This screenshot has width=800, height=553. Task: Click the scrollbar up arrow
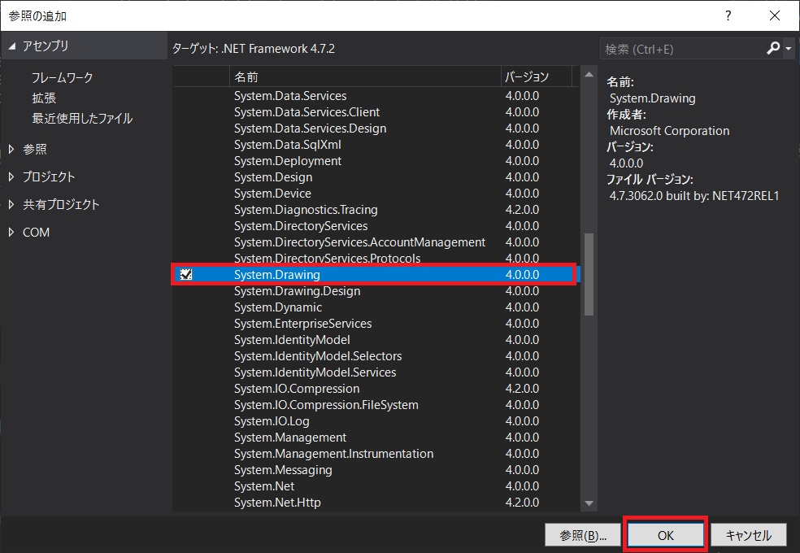click(589, 75)
